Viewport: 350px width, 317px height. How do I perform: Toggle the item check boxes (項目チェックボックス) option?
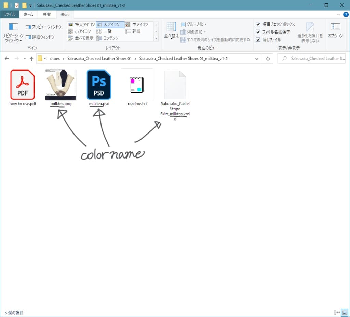coord(258,24)
